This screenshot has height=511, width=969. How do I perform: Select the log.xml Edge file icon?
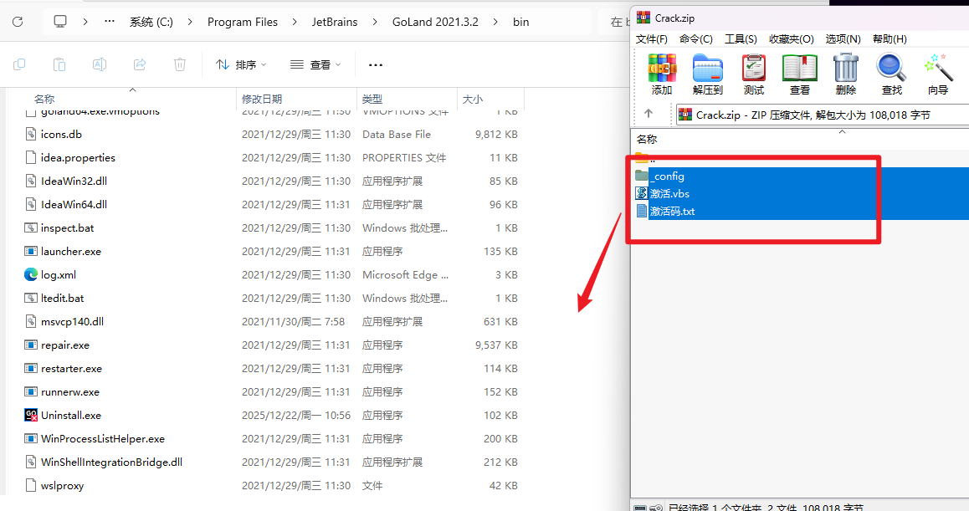[x=31, y=274]
